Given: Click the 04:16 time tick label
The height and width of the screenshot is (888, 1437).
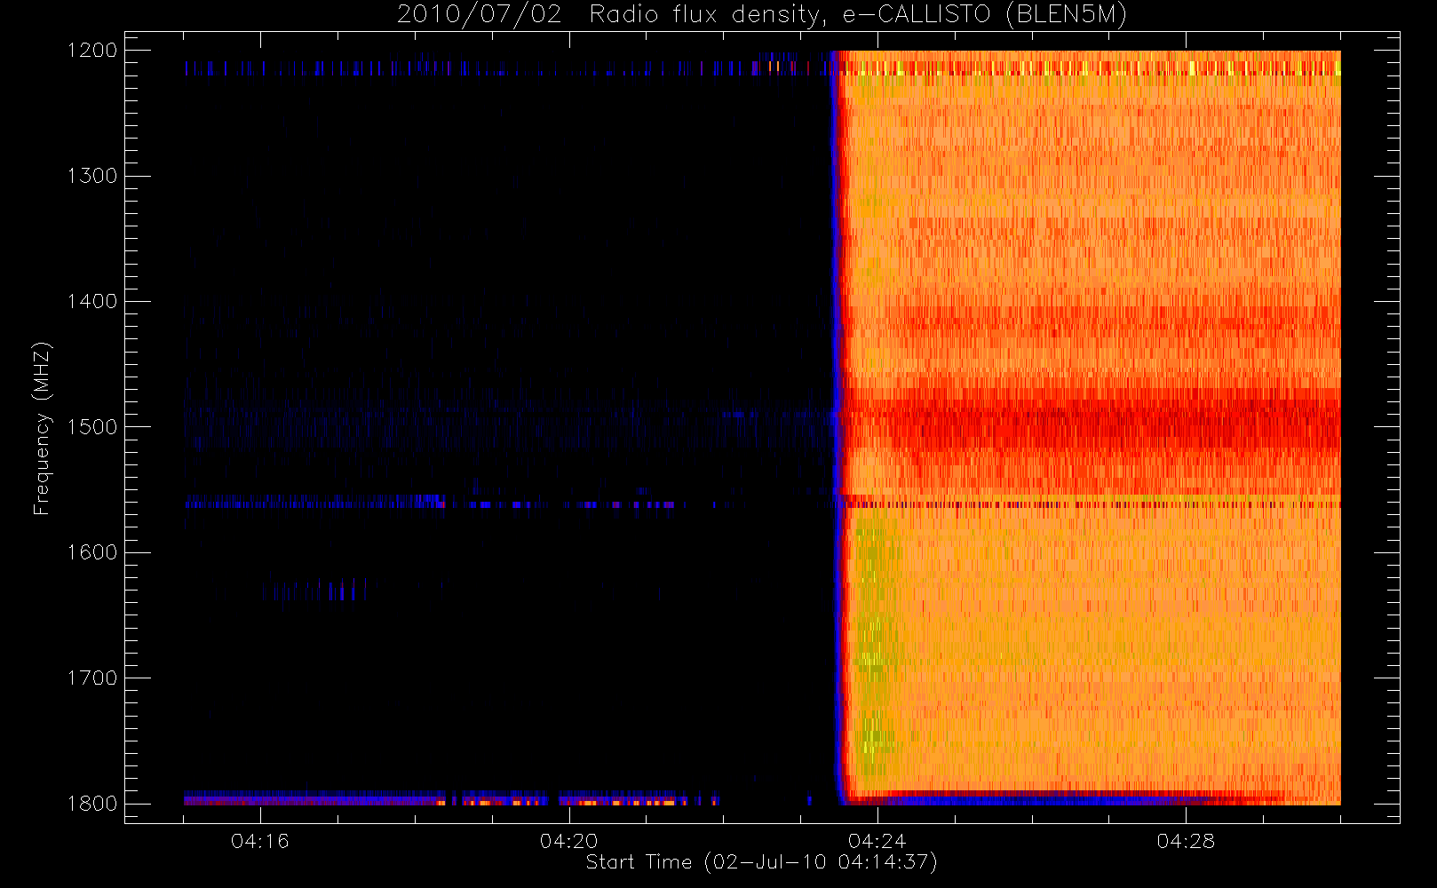Looking at the screenshot, I should pyautogui.click(x=260, y=841).
